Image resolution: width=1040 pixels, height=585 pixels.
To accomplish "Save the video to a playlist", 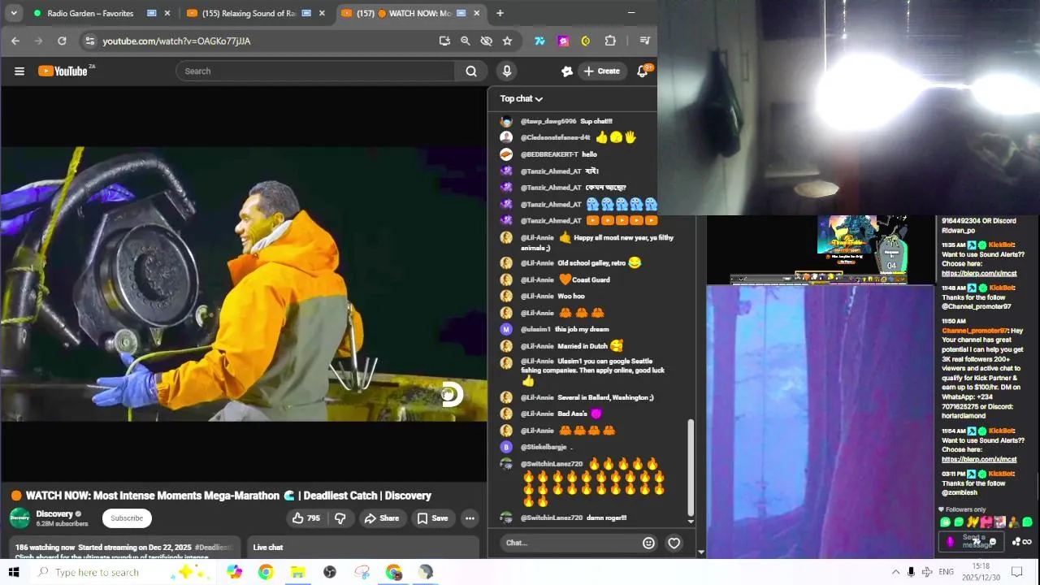I will 432,518.
